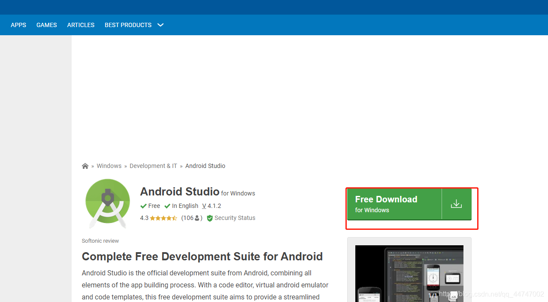The image size is (548, 302).
Task: Click version number 4.1.2
Action: click(214, 206)
